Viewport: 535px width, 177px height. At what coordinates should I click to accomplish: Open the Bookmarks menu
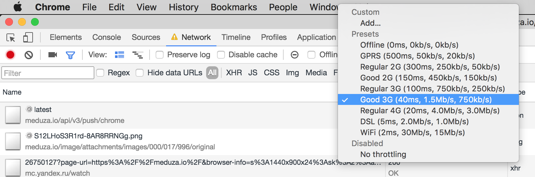[234, 7]
